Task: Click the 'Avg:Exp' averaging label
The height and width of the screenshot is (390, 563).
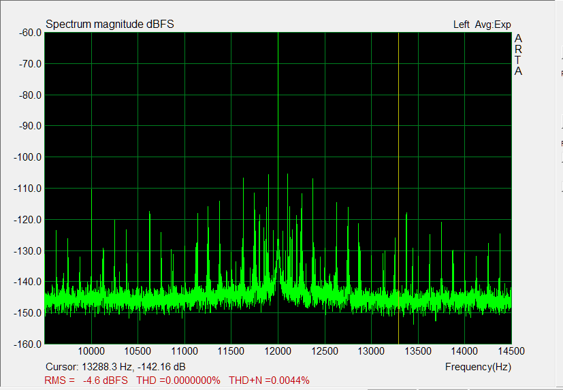Action: (493, 25)
